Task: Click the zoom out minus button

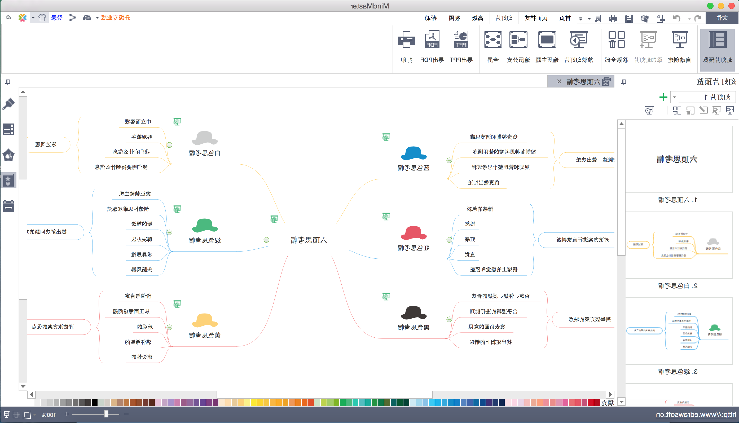Action: pyautogui.click(x=126, y=414)
